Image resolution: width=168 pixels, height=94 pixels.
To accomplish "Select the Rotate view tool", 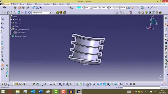I will (x=87, y=84).
